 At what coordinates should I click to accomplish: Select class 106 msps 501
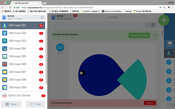23,25
